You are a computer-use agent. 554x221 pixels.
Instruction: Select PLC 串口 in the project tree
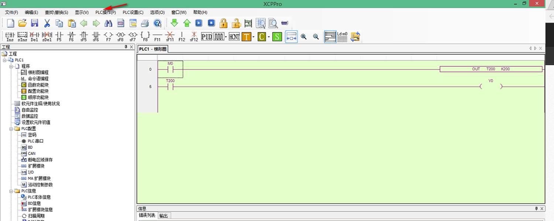pos(36,141)
